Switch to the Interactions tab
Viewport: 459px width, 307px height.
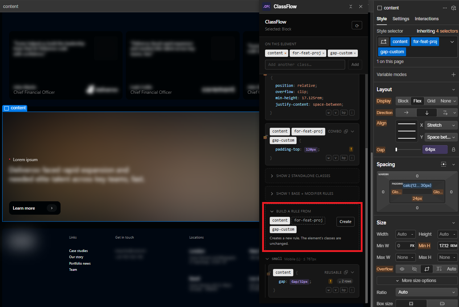click(427, 19)
